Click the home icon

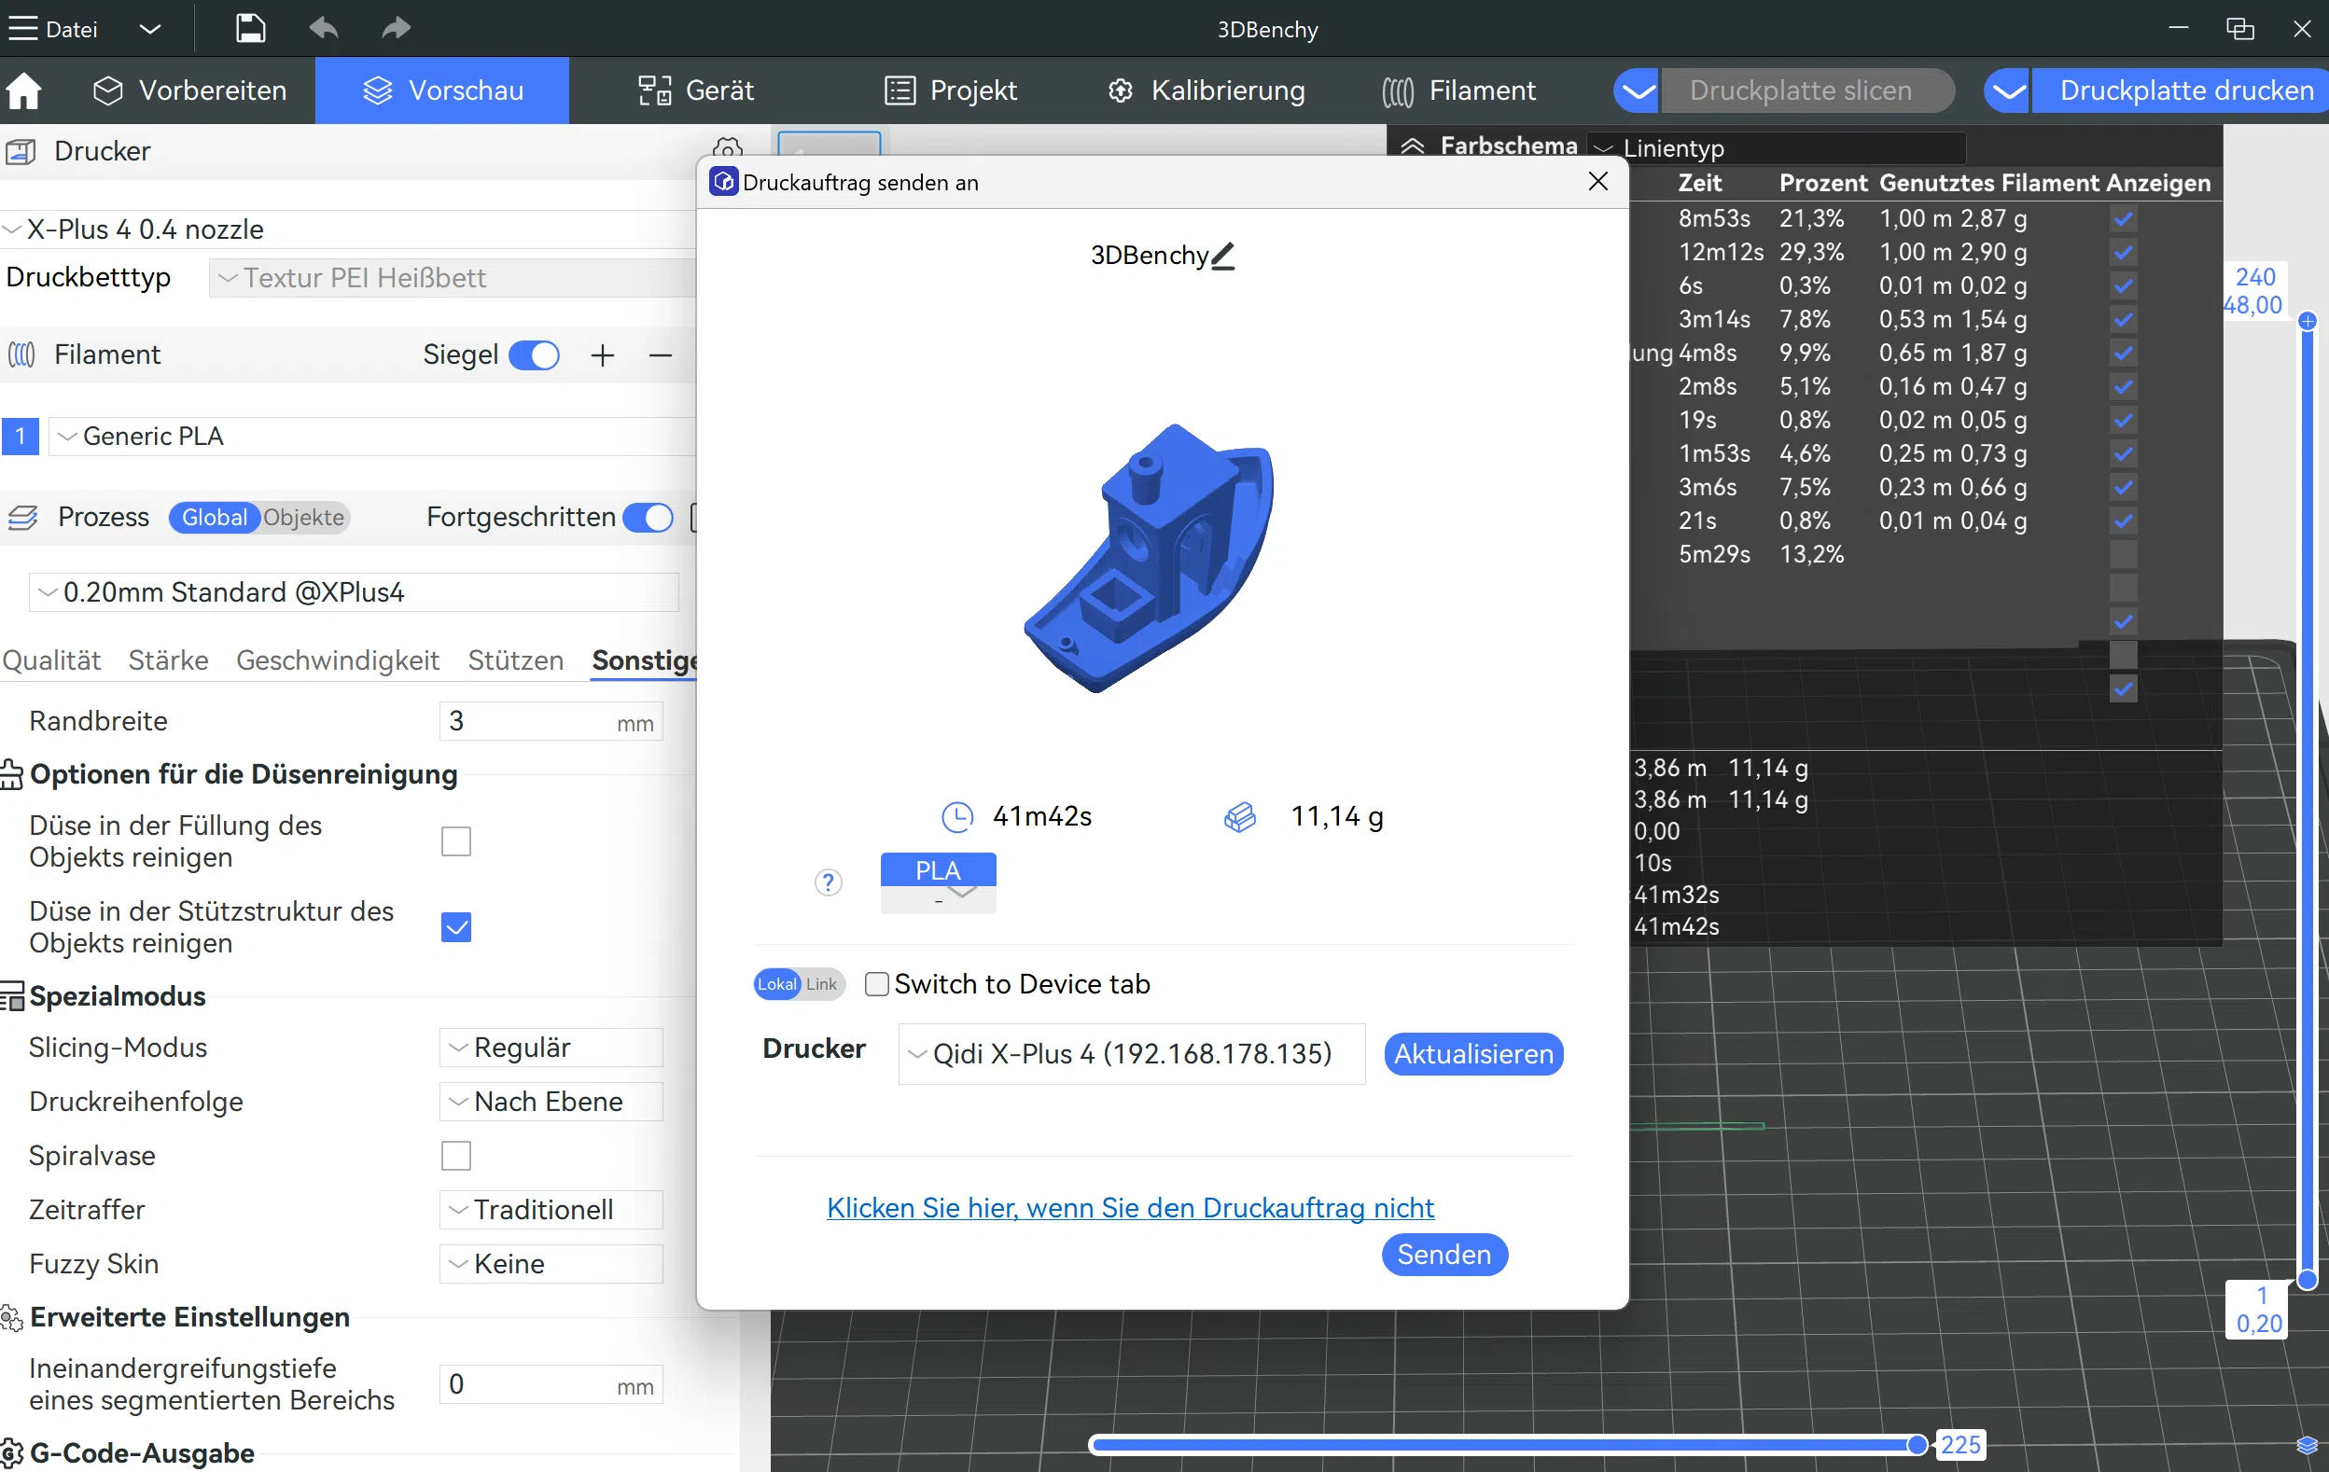coord(24,90)
